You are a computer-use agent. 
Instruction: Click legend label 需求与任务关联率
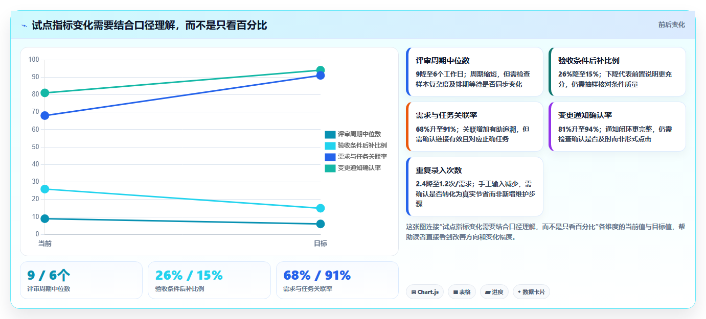362,157
